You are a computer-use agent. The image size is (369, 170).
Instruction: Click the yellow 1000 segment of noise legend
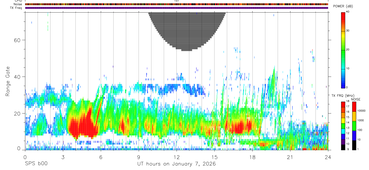(354, 116)
